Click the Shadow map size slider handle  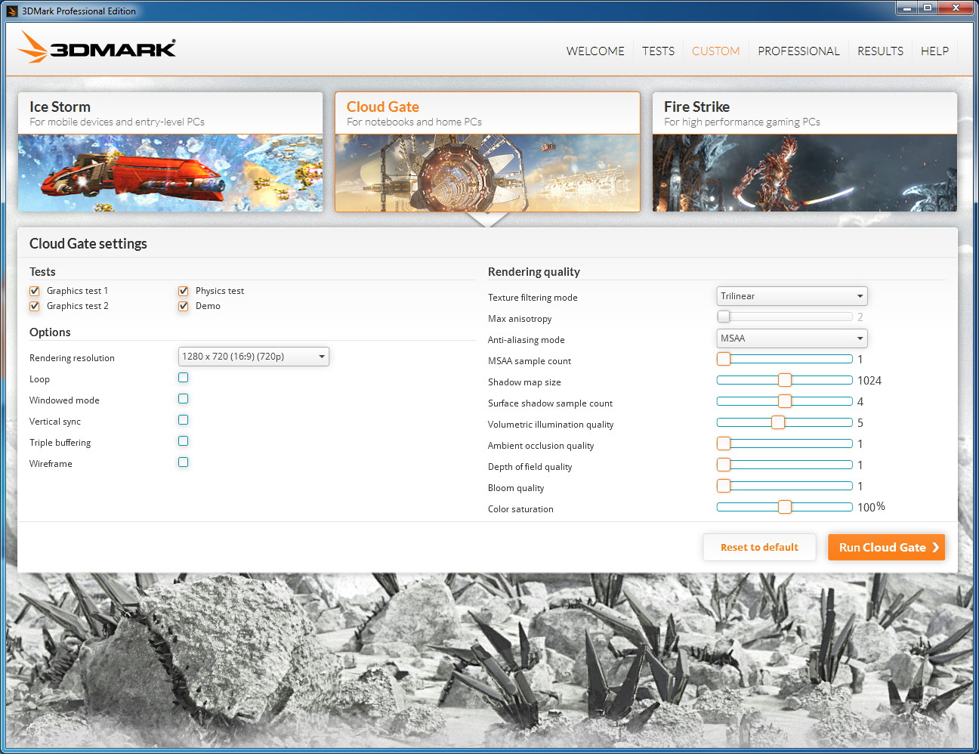(x=785, y=380)
